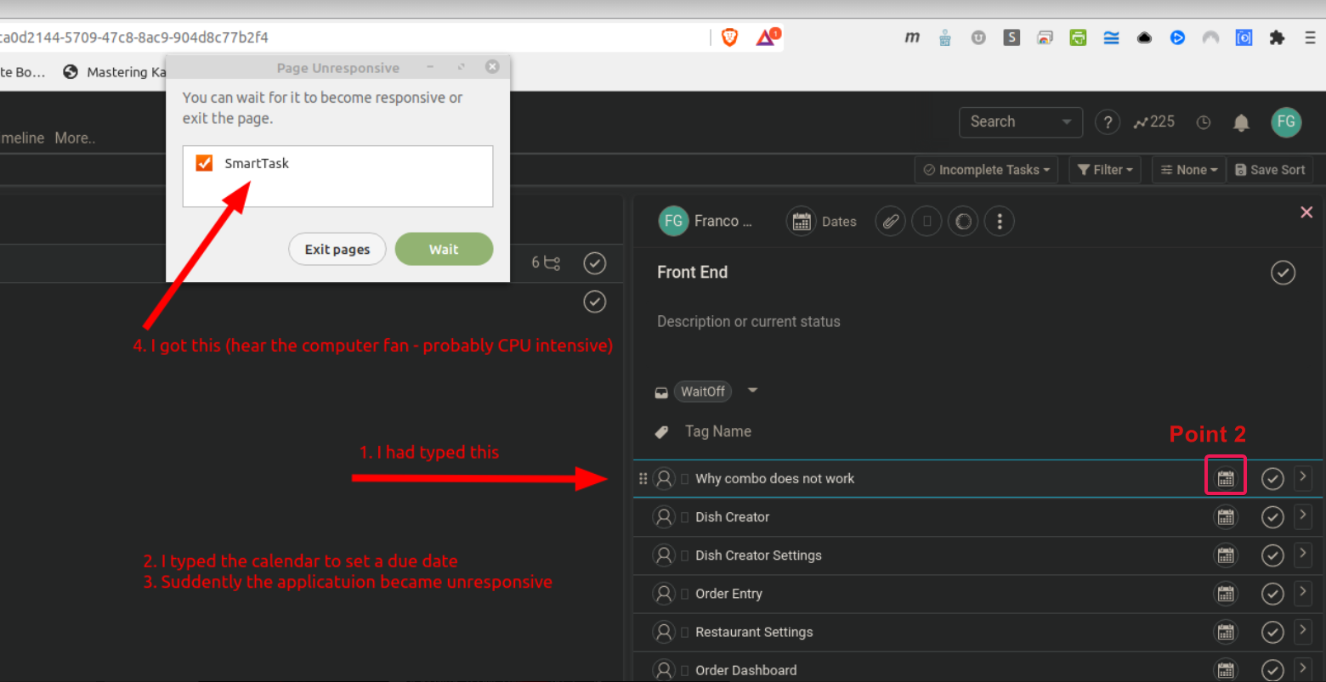
Task: Open the puzzle-piece Extensions menu
Action: point(1277,37)
